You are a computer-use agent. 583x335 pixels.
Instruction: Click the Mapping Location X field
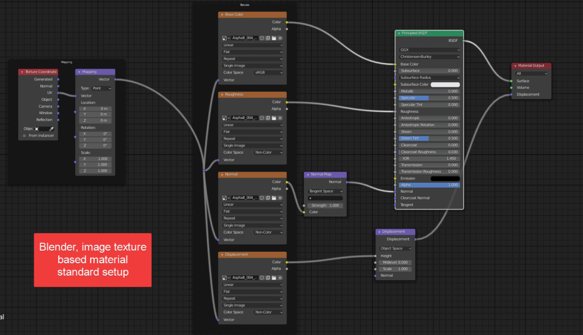[95, 109]
